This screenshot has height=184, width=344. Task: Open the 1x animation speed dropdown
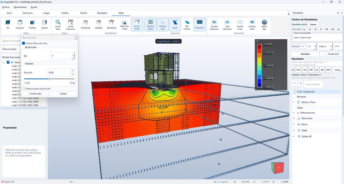(x=311, y=46)
